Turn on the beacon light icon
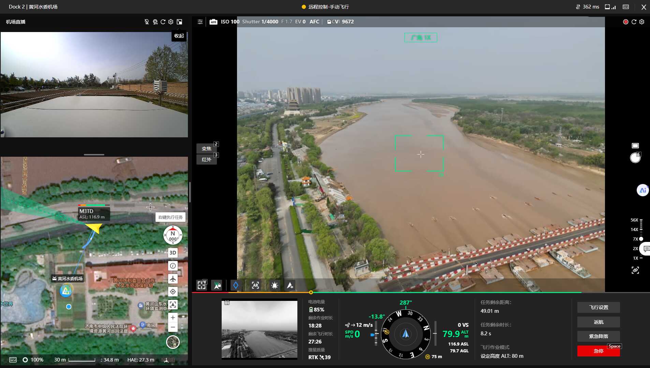The width and height of the screenshot is (650, 368). coord(275,286)
